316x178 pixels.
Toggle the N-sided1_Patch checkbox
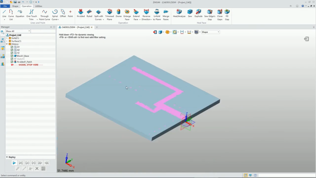(x=12, y=62)
